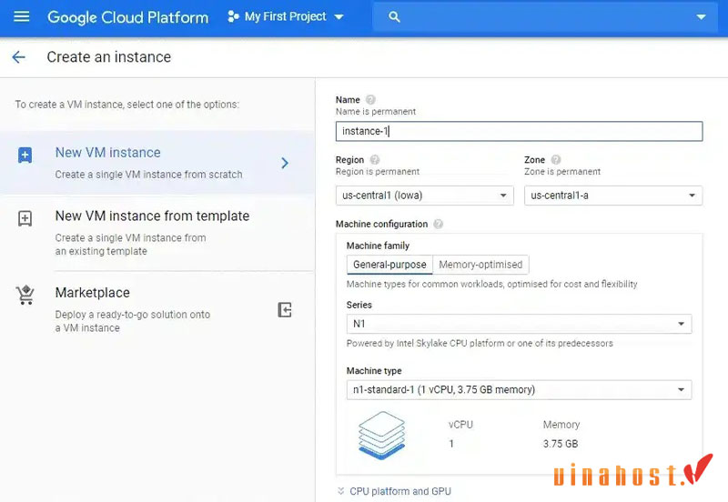Select the General-purpose machine family tab
728x502 pixels.
coord(389,265)
